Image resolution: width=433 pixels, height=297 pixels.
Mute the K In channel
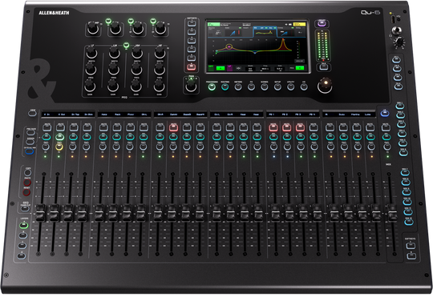point(47,127)
